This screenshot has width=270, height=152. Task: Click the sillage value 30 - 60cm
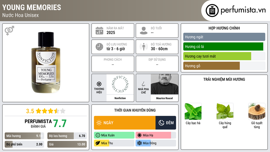(159, 49)
